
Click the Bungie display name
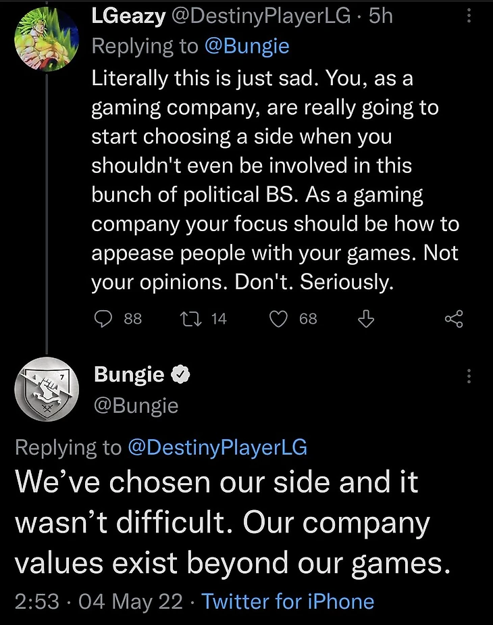pyautogui.click(x=129, y=374)
